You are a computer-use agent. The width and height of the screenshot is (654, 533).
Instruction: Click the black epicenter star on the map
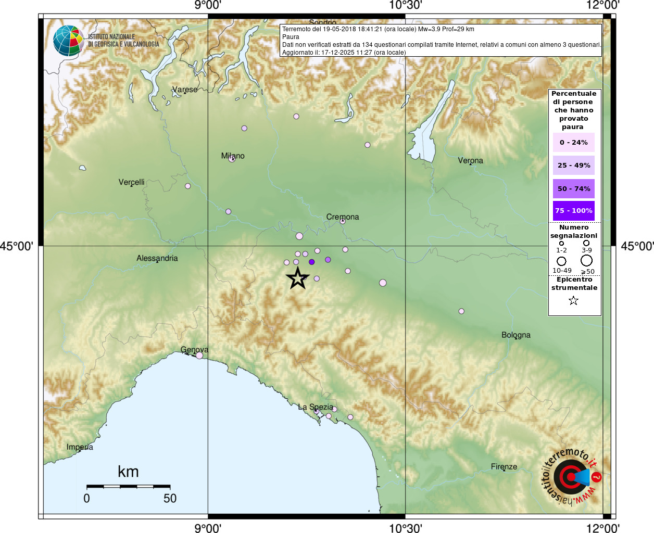pos(297,278)
